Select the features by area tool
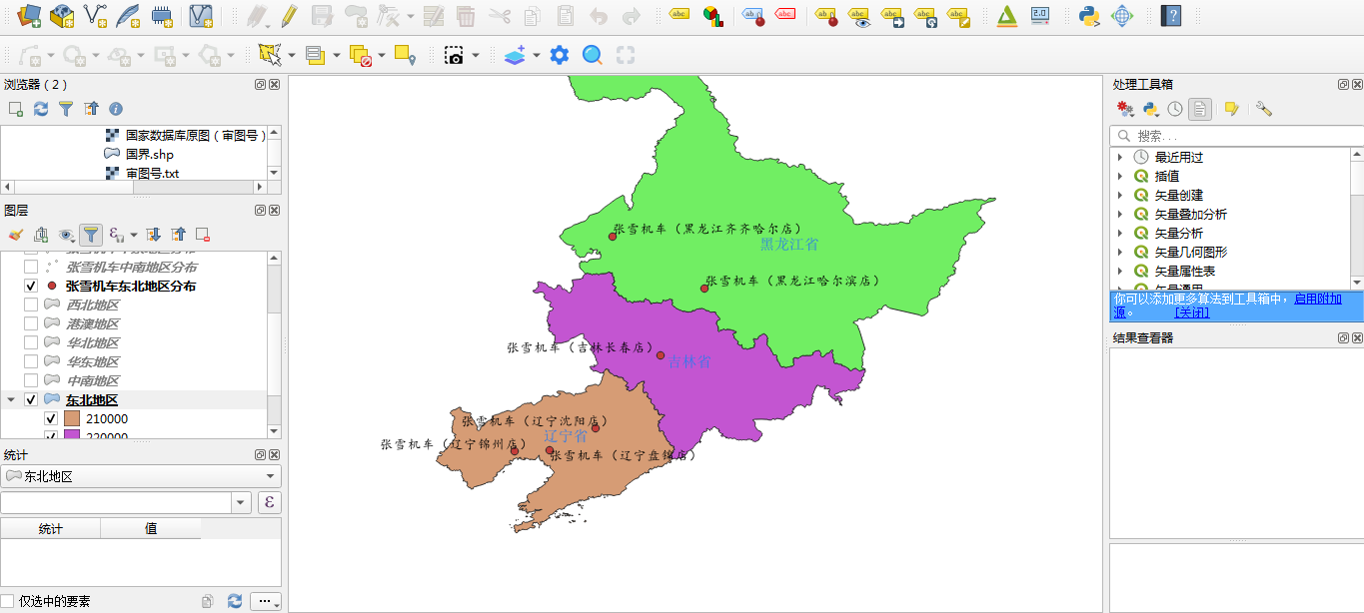Viewport: 1364px width, 613px height. click(x=269, y=55)
